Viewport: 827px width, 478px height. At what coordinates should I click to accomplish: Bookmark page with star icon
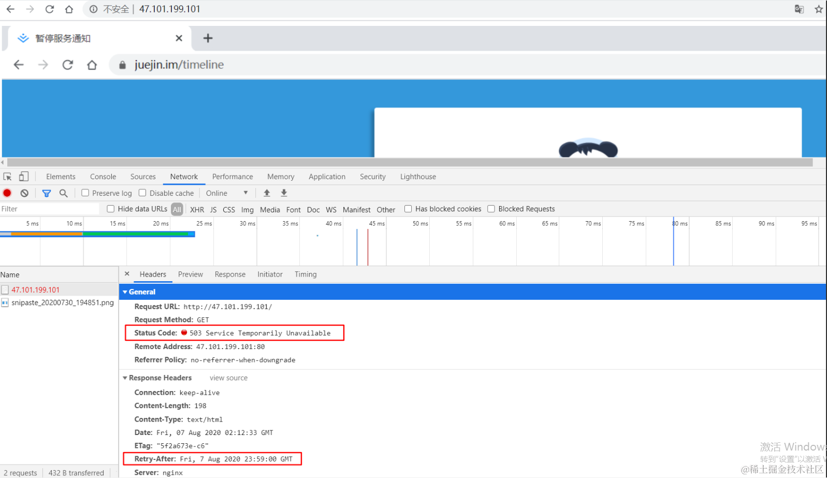tap(818, 9)
